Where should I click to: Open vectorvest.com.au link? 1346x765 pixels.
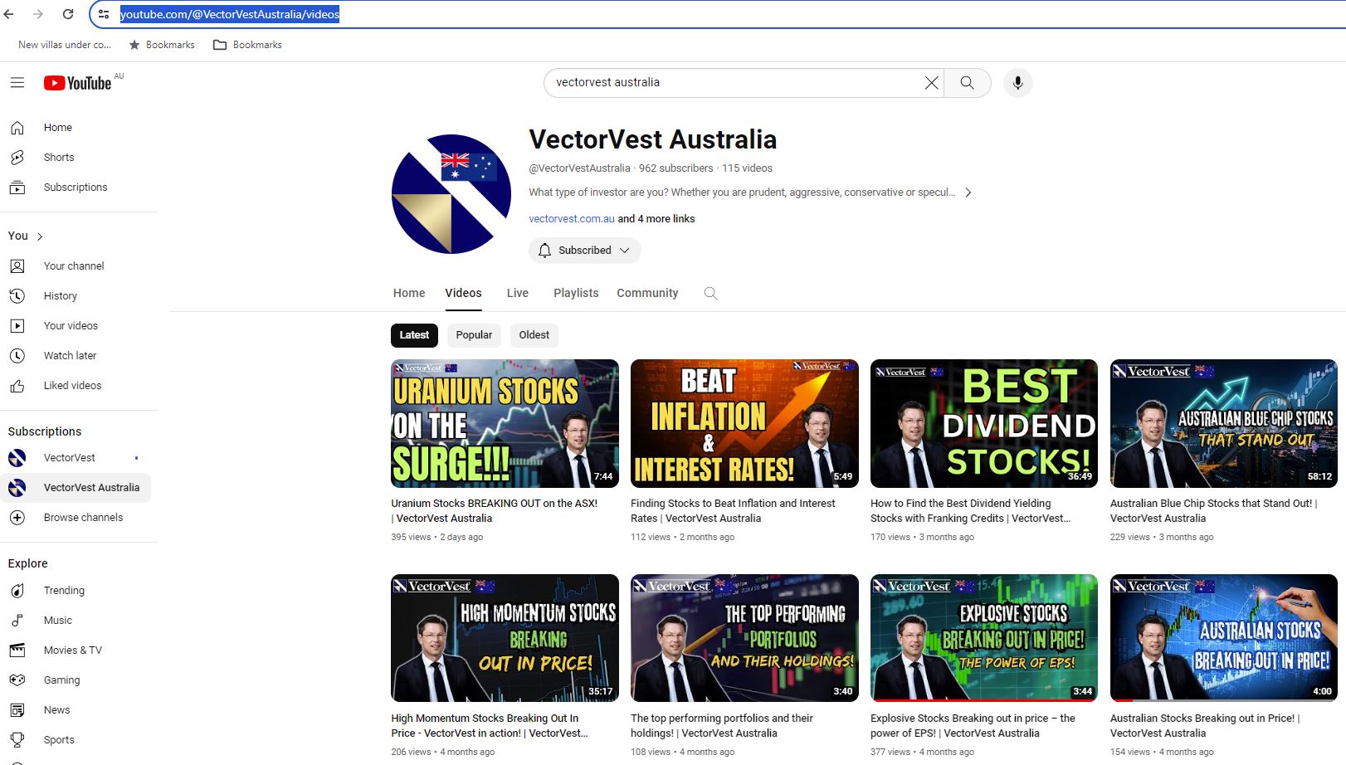tap(572, 219)
